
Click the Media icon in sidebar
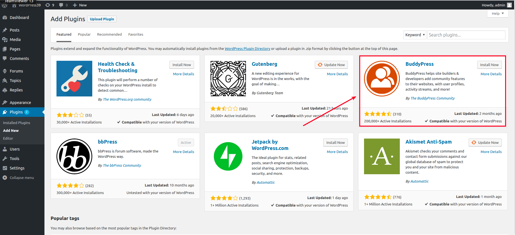coord(5,40)
